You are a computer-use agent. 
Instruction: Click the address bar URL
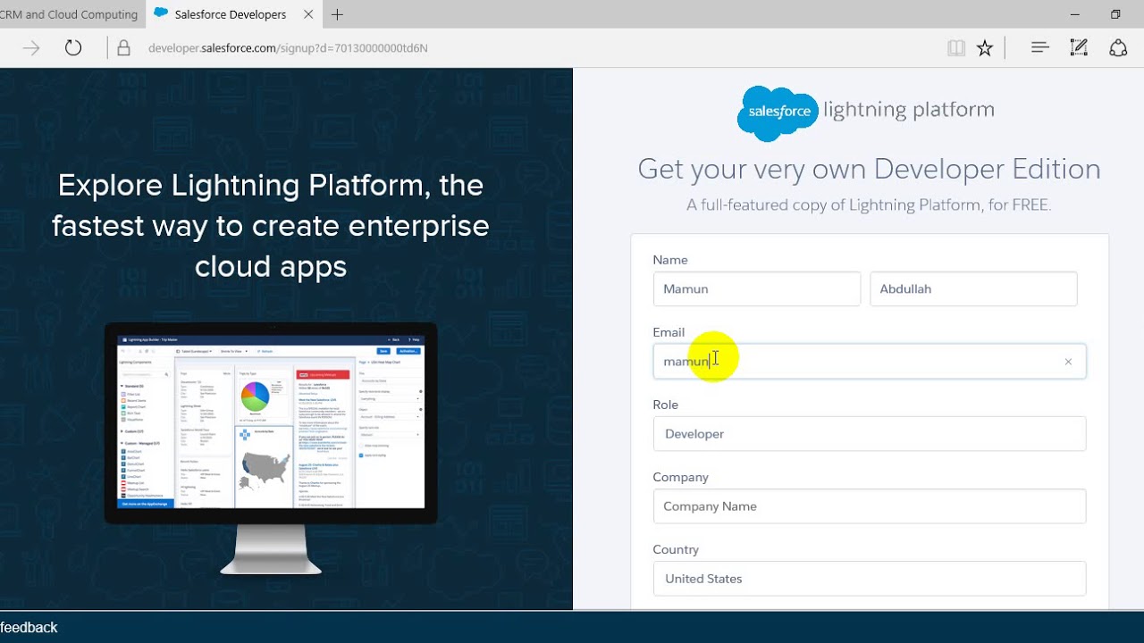pos(288,48)
